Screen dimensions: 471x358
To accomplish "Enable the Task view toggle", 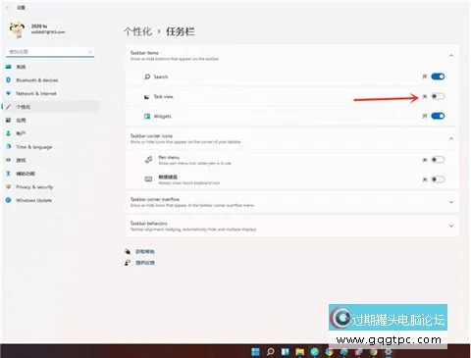I will point(438,96).
